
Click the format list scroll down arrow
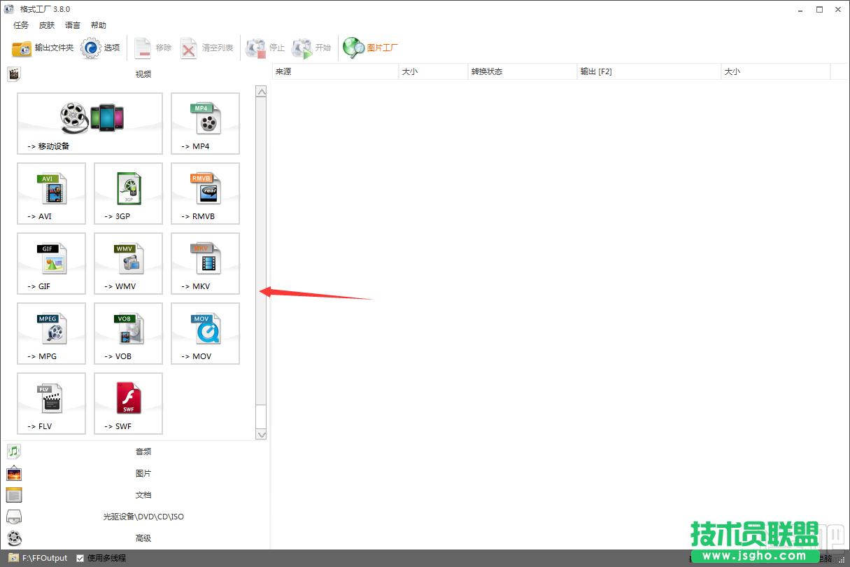coord(261,435)
